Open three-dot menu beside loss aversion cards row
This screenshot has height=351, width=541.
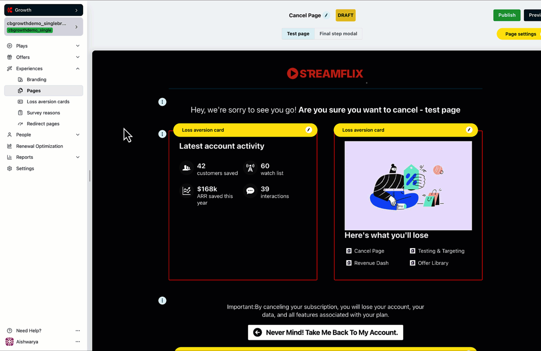click(162, 134)
